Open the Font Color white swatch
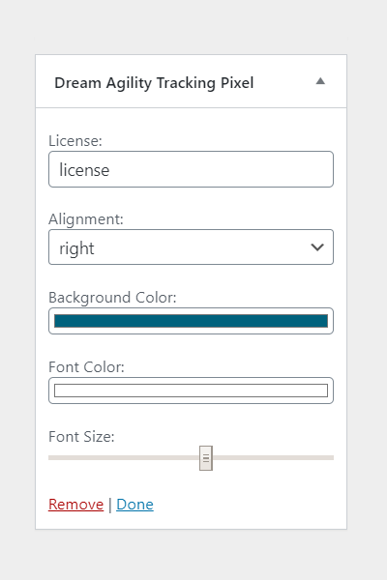 (x=192, y=391)
